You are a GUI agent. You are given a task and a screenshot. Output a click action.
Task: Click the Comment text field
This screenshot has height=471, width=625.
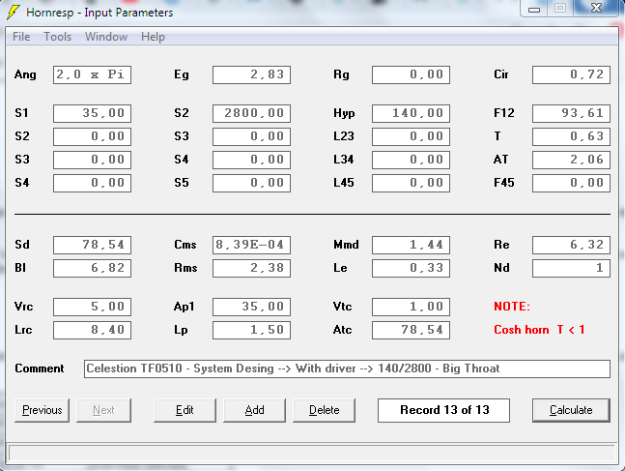click(347, 368)
